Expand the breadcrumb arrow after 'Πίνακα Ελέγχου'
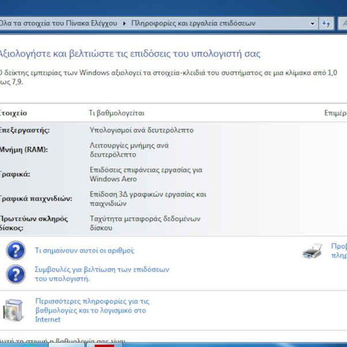The height and width of the screenshot is (347, 347). [x=124, y=24]
